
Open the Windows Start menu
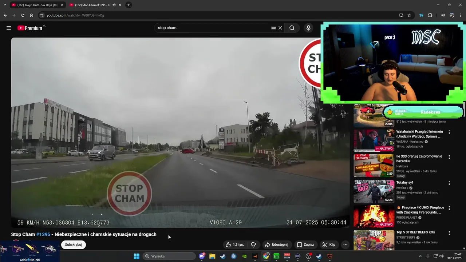pos(137,256)
